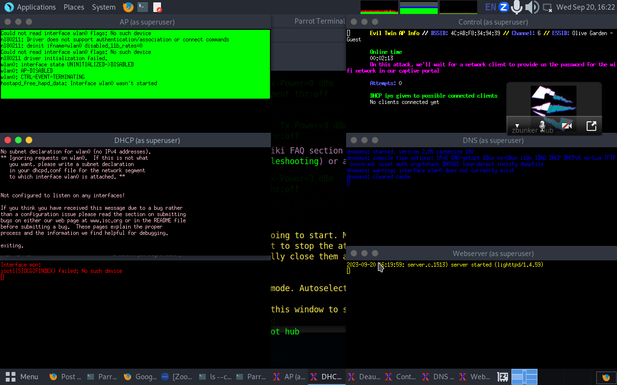This screenshot has width=617, height=385.
Task: Click the DNS (as superuser) window title
Action: point(493,141)
